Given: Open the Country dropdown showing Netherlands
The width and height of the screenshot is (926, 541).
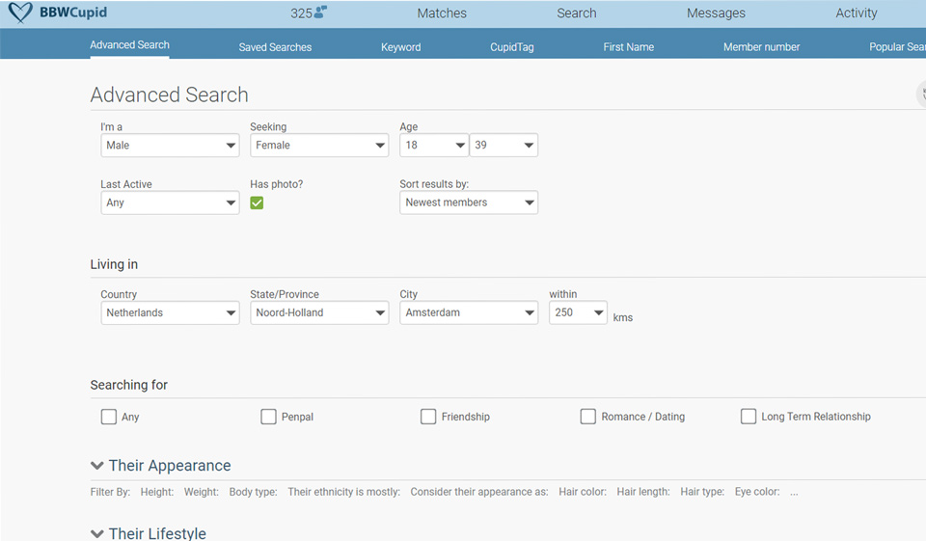Looking at the screenshot, I should tap(170, 312).
